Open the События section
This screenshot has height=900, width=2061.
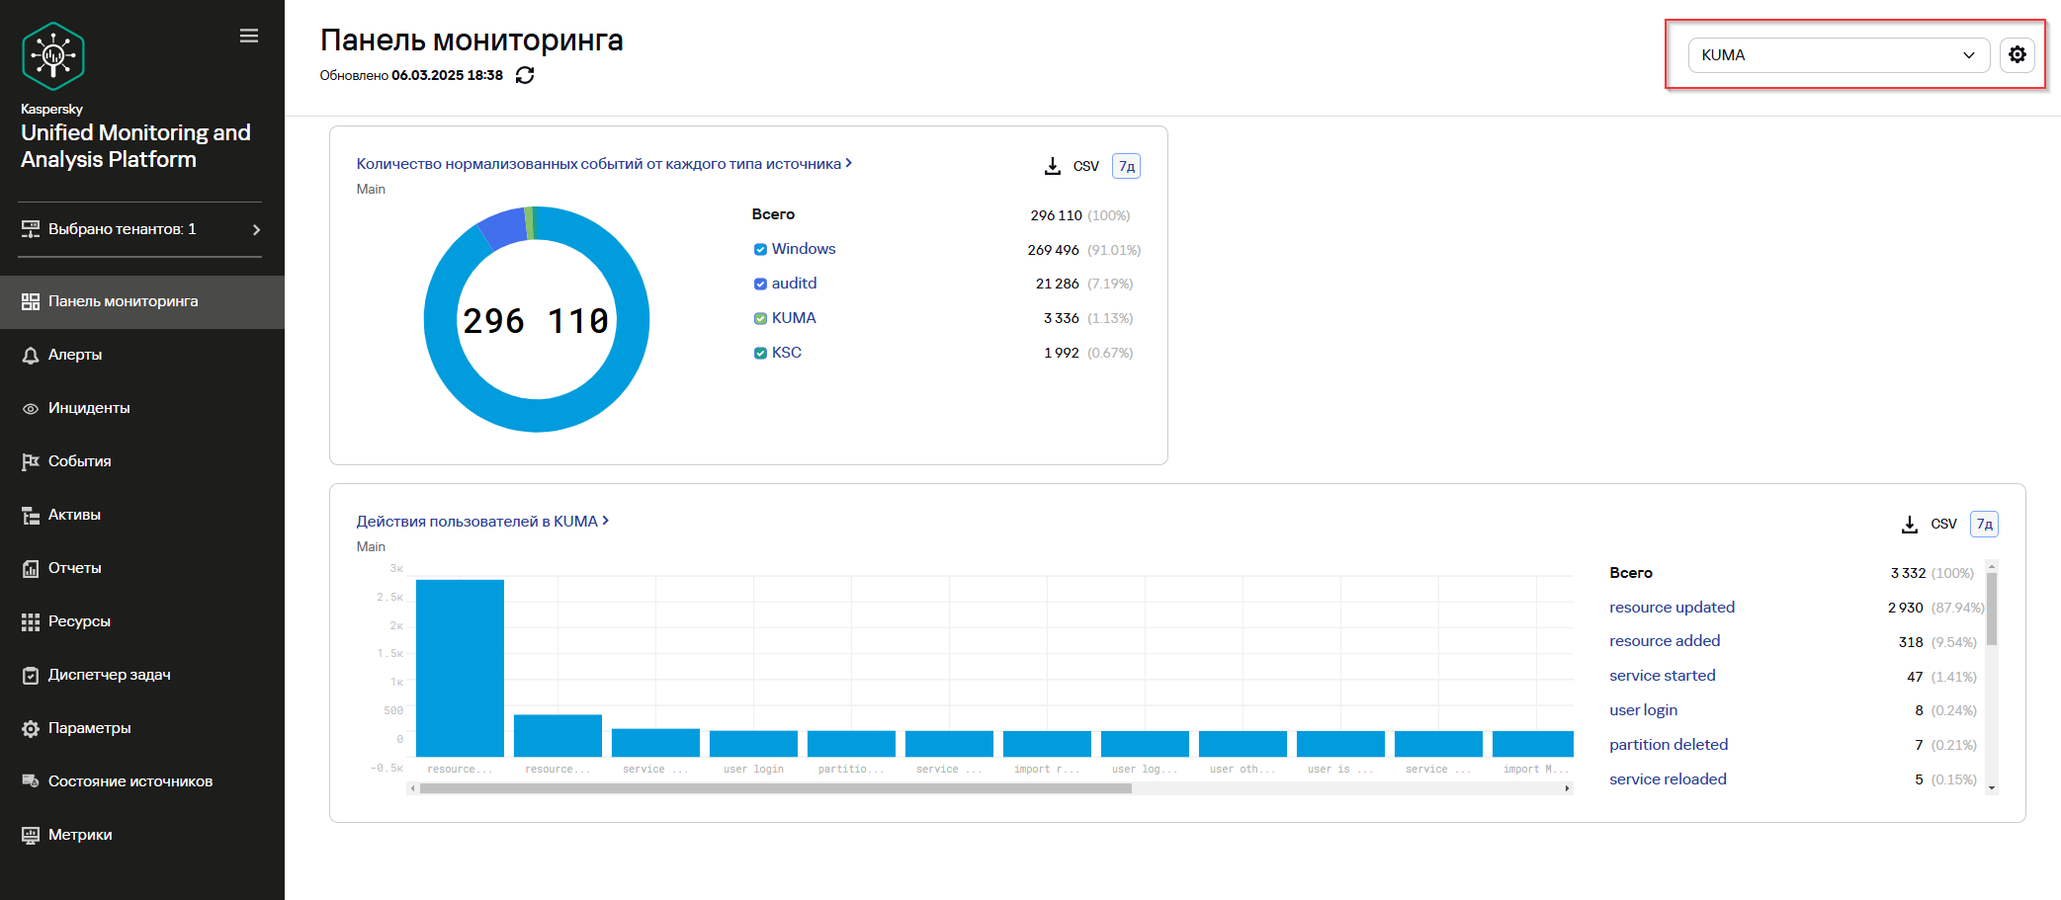(142, 461)
